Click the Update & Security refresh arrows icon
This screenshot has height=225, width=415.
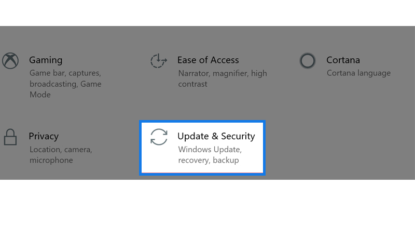pos(159,137)
